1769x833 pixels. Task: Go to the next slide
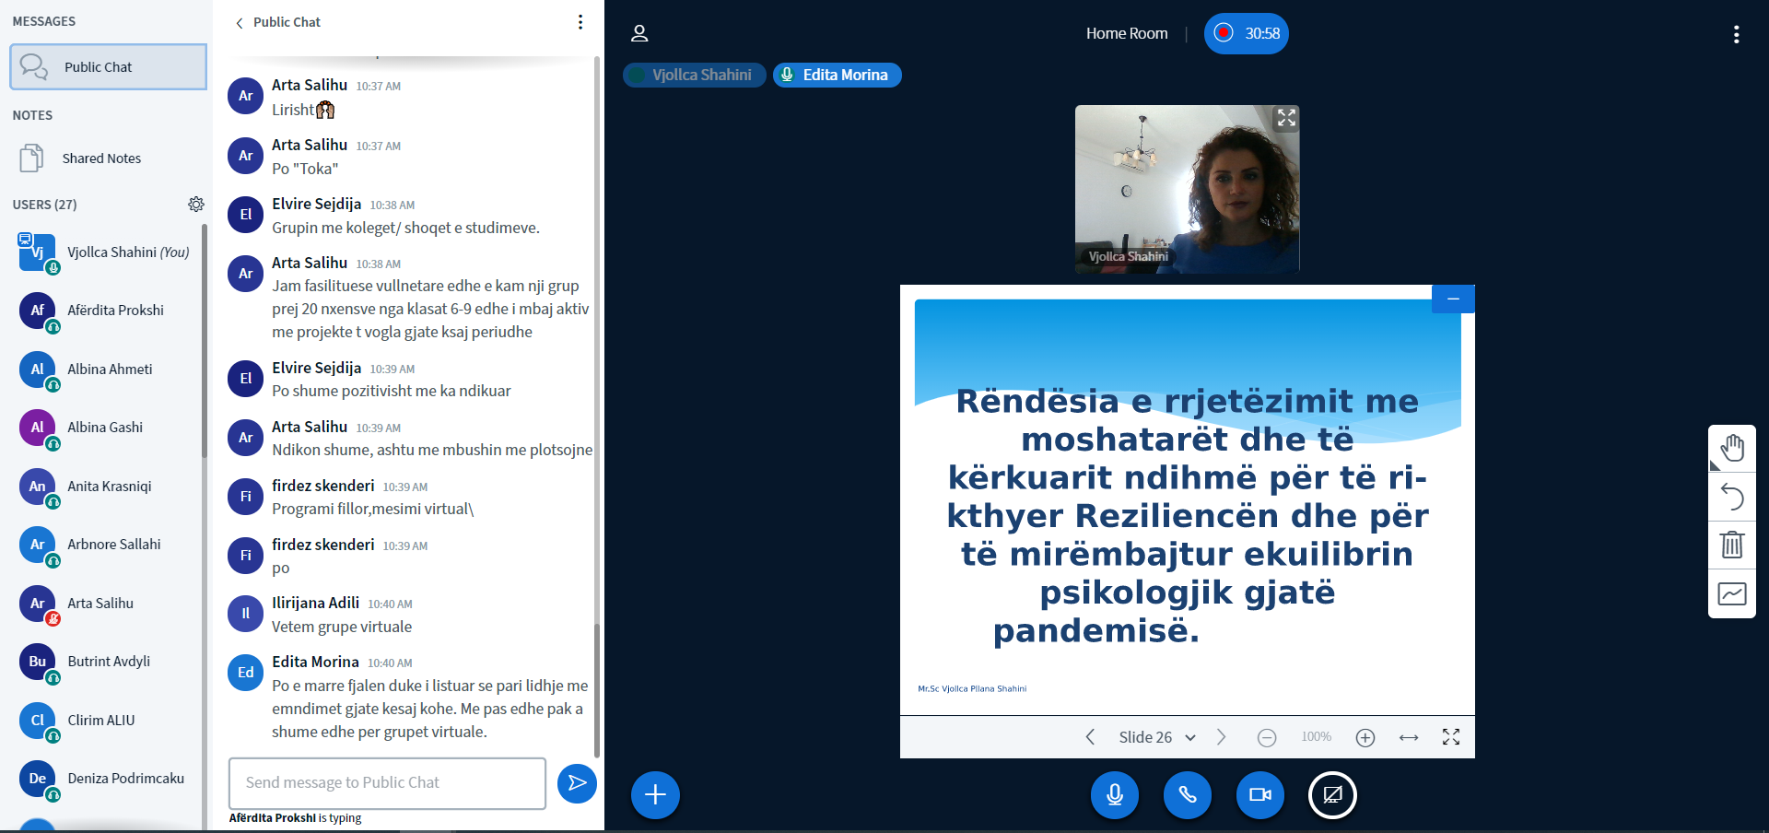pyautogui.click(x=1222, y=737)
